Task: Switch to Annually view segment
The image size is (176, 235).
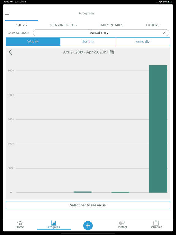Action: 143,42
